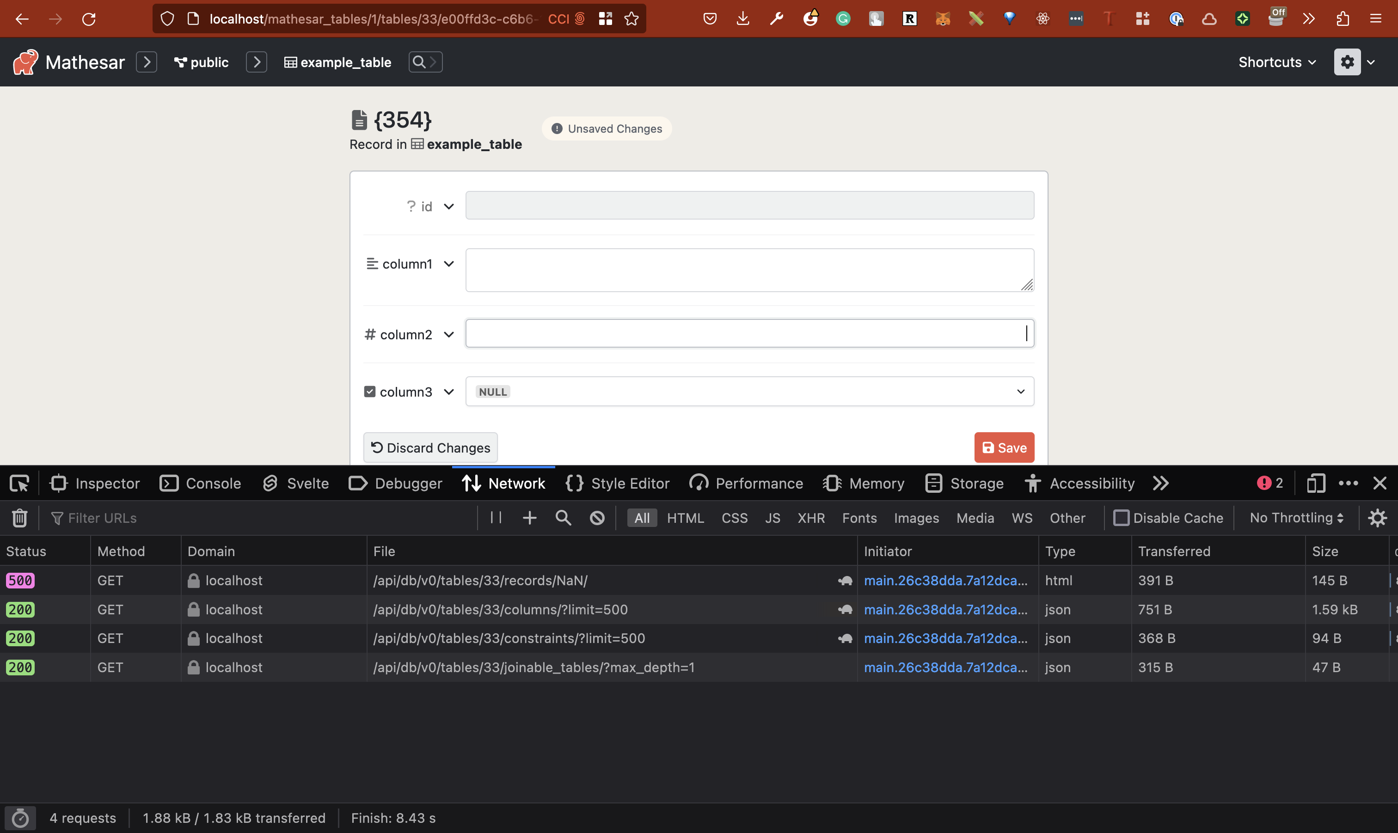Open network request search
This screenshot has height=833, width=1398.
pos(563,518)
